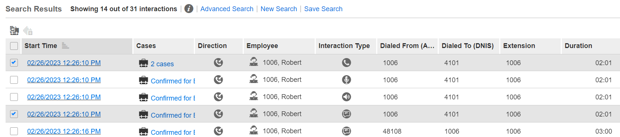This screenshot has height=137, width=620.
Task: Click employee headset icon in the 03:00 duration row
Action: pyautogui.click(x=254, y=130)
